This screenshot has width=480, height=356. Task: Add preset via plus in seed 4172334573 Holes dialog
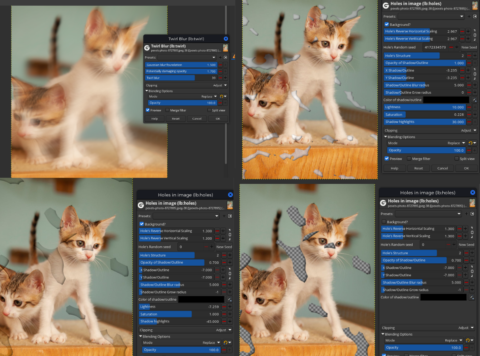469,16
